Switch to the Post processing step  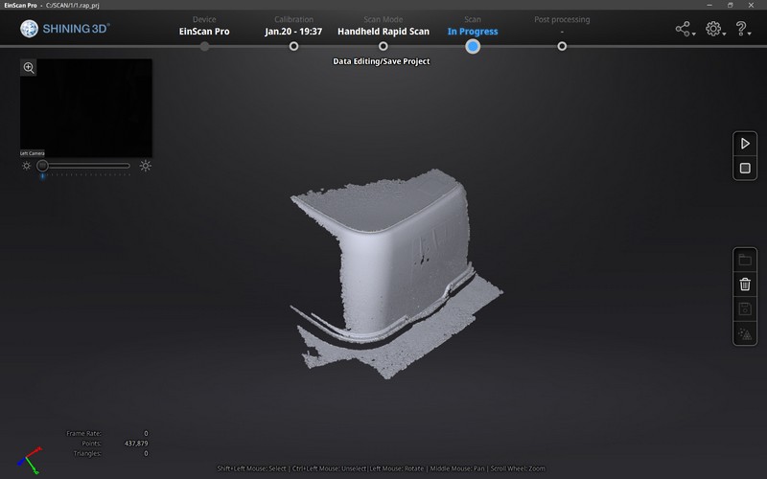tap(562, 45)
